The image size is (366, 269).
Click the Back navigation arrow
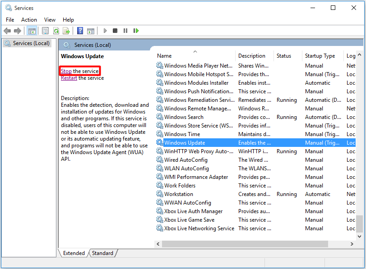(x=7, y=31)
